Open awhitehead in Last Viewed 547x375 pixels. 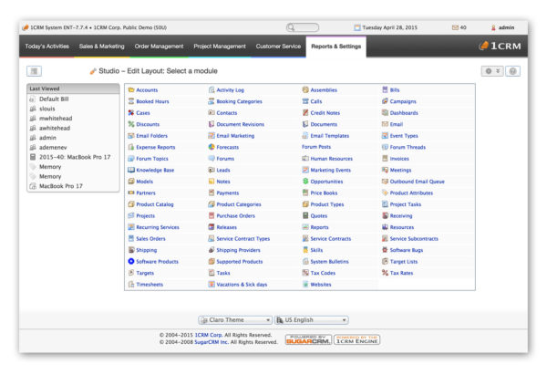pos(55,128)
